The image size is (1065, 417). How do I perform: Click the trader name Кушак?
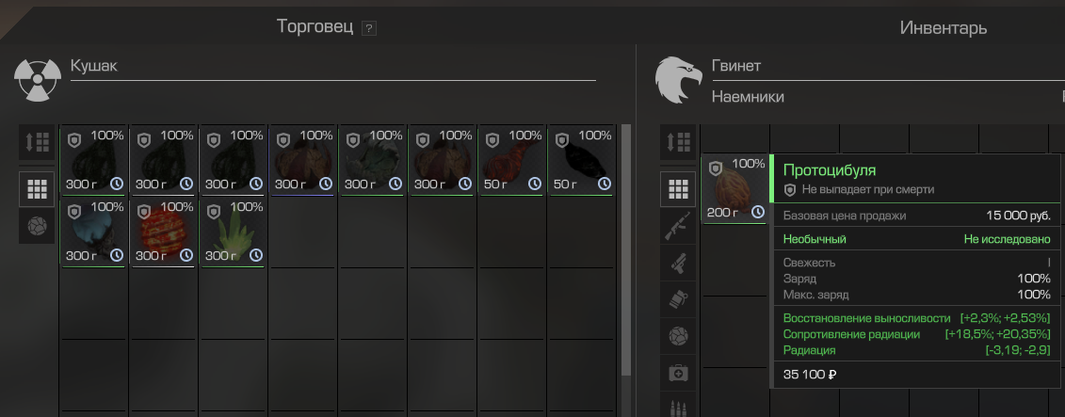(x=94, y=66)
